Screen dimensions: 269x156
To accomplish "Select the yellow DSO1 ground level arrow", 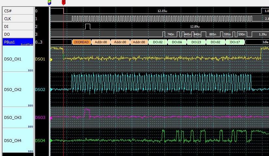I will click(x=51, y=59).
